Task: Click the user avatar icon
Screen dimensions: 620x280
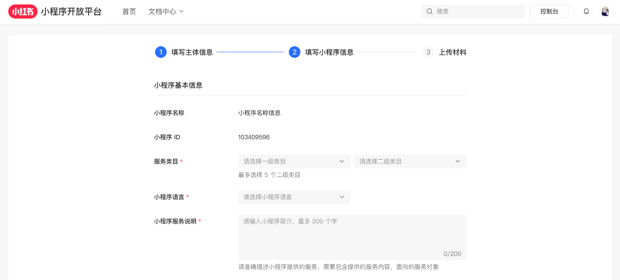Action: click(605, 11)
